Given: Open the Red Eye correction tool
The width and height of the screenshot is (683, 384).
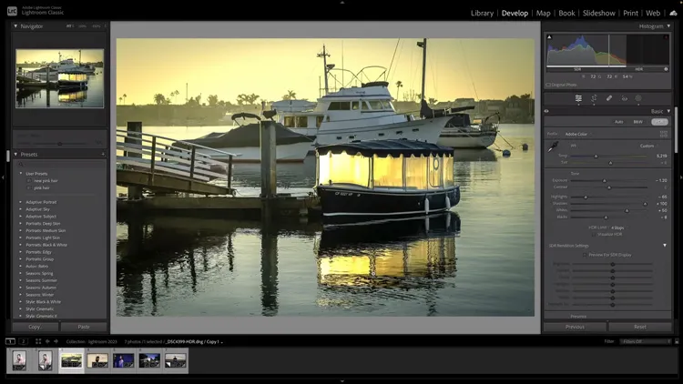Looking at the screenshot, I should pos(624,98).
